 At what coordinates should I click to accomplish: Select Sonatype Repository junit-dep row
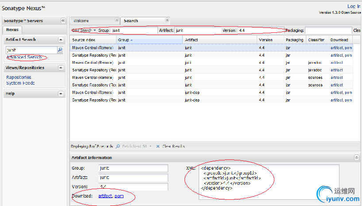(211, 100)
